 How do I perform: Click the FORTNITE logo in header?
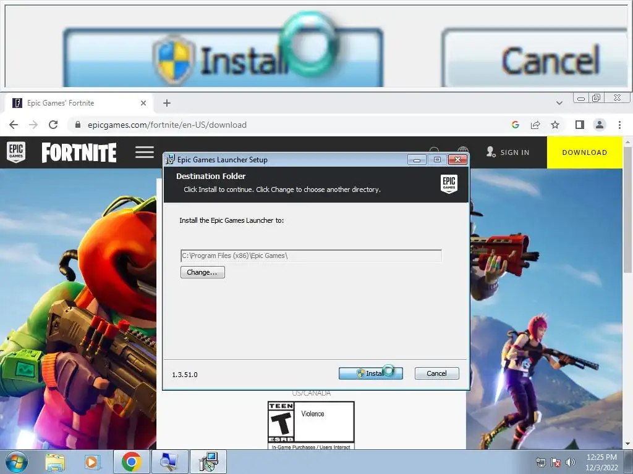[79, 152]
